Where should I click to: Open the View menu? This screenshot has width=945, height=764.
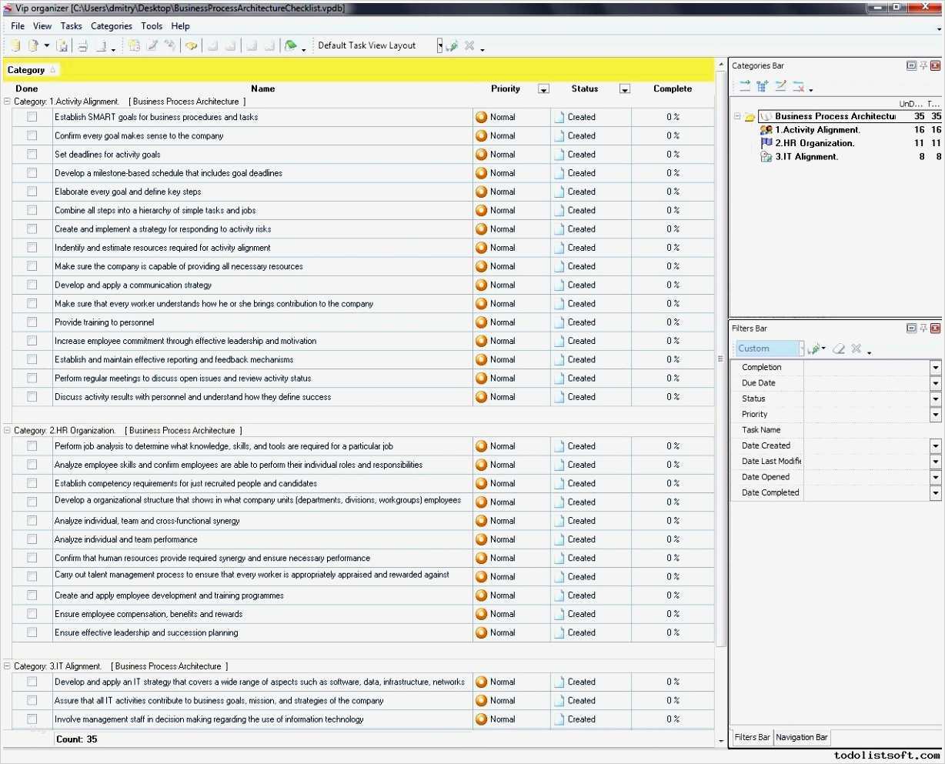coord(42,26)
